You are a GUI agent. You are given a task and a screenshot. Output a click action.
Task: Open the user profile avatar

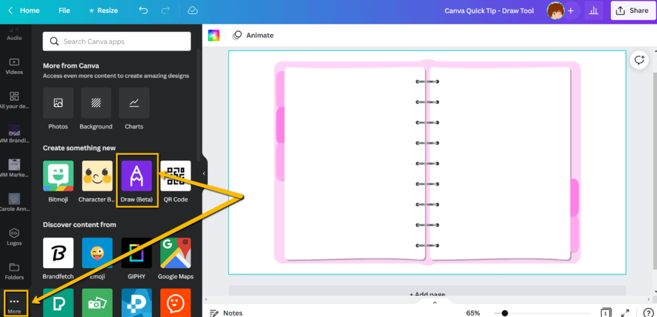click(x=555, y=10)
